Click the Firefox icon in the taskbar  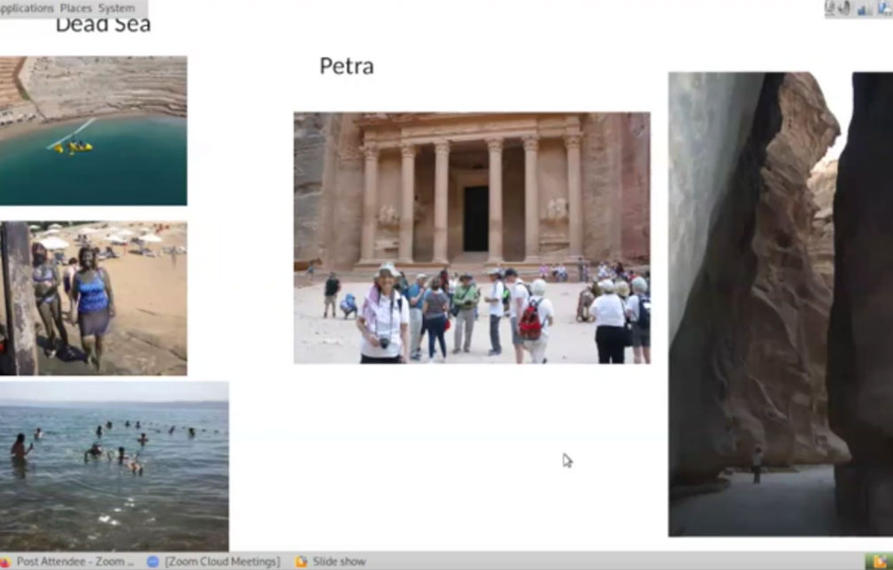(5, 561)
